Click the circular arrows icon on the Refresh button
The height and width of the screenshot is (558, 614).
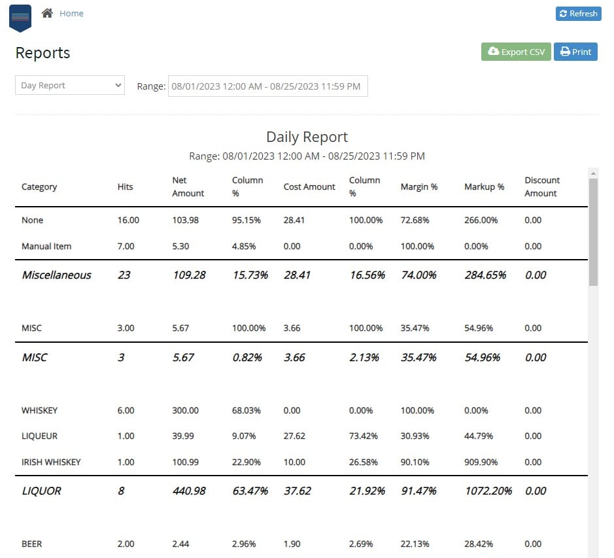tap(564, 13)
